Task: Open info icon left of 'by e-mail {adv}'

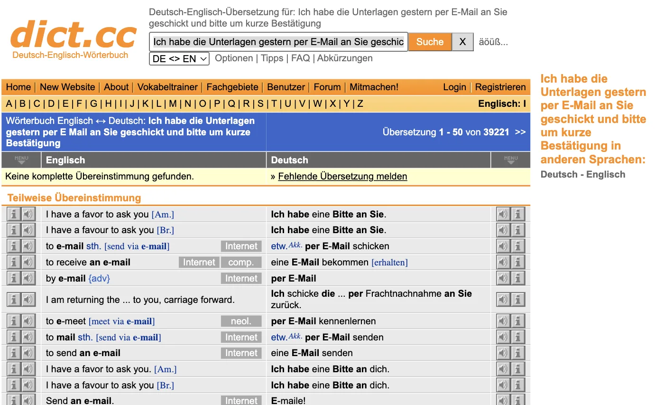Action: click(x=14, y=278)
